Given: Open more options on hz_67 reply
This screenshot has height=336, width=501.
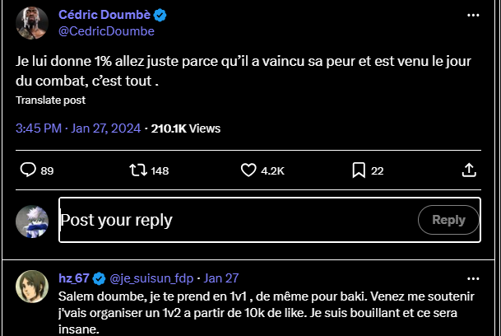Looking at the screenshot, I should click(x=472, y=278).
